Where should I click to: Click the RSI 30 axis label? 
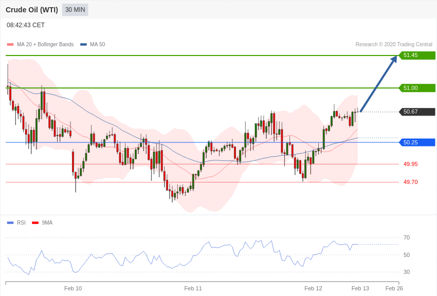click(407, 272)
